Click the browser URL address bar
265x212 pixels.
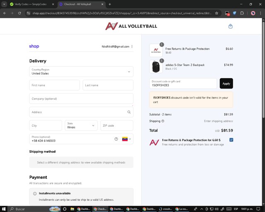click(122, 13)
